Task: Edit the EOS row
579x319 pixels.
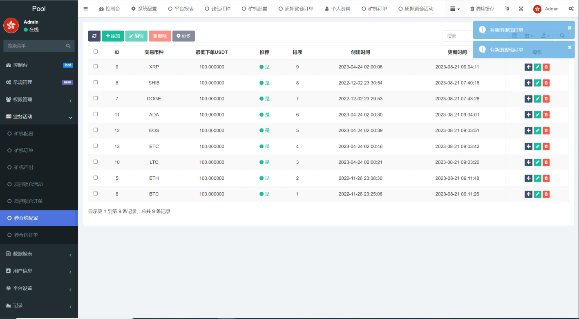Action: pos(537,130)
